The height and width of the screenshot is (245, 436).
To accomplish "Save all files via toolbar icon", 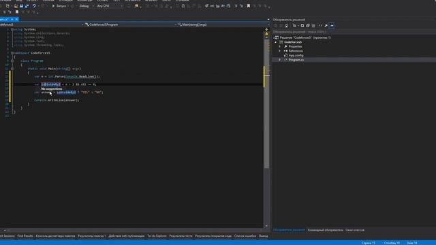I will pyautogui.click(x=27, y=6).
